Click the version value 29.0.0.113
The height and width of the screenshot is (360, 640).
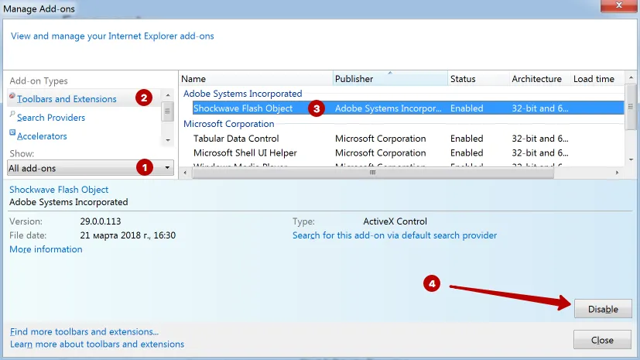click(x=101, y=221)
